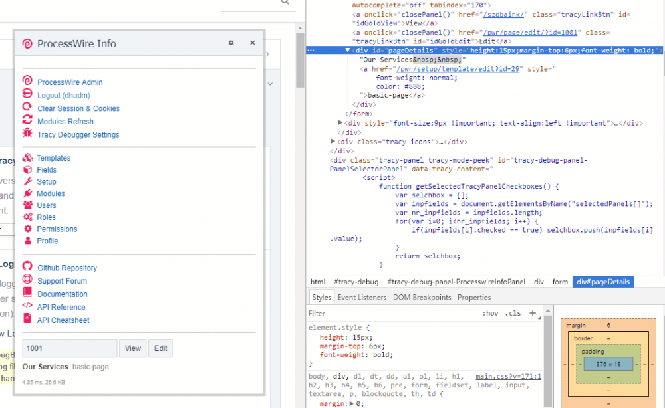Toggle the :hov element state panel
Screen dimensions: 665x408
point(490,313)
